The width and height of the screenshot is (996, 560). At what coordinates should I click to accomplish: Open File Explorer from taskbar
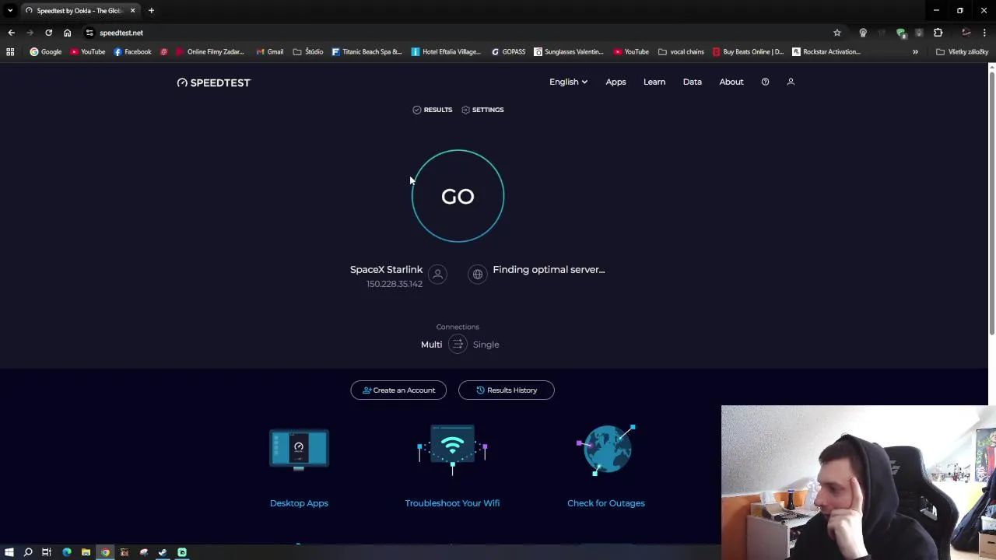[86, 552]
